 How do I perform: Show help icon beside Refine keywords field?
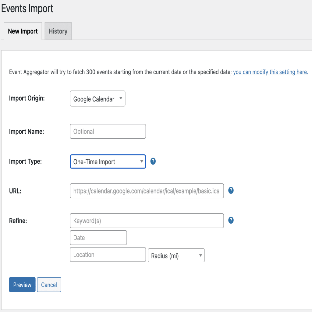pos(231,220)
